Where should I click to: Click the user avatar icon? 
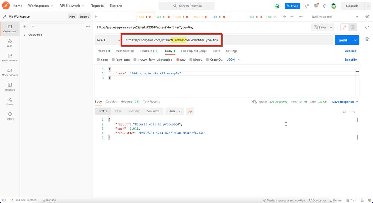(x=333, y=6)
